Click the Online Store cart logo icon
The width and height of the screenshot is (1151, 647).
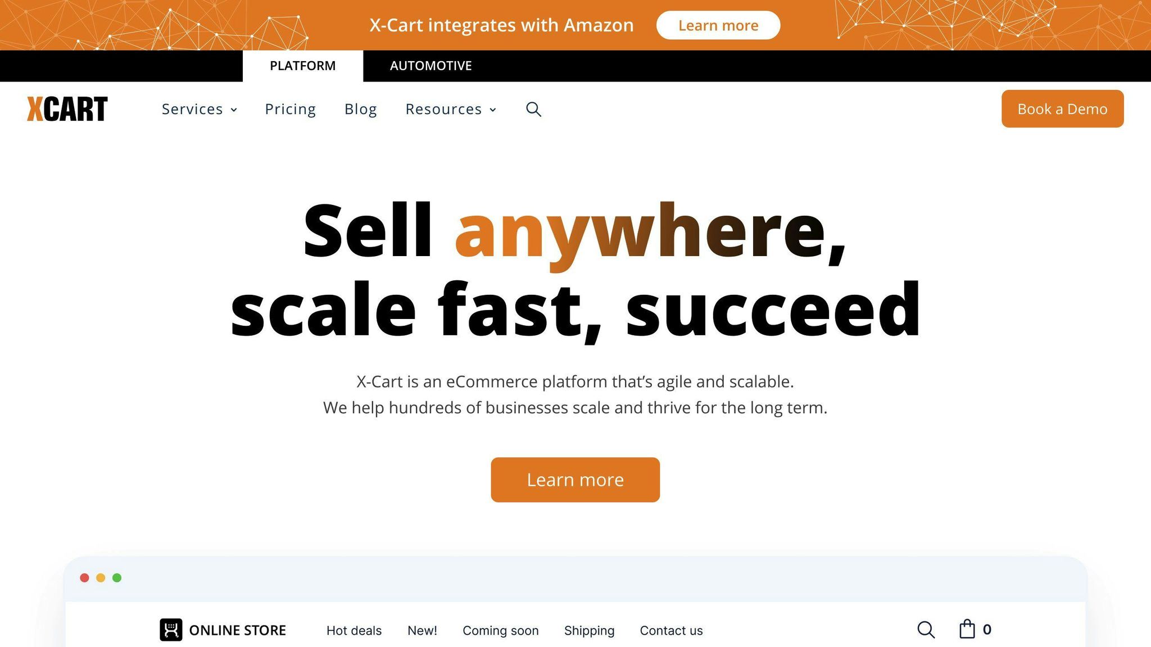coord(171,630)
